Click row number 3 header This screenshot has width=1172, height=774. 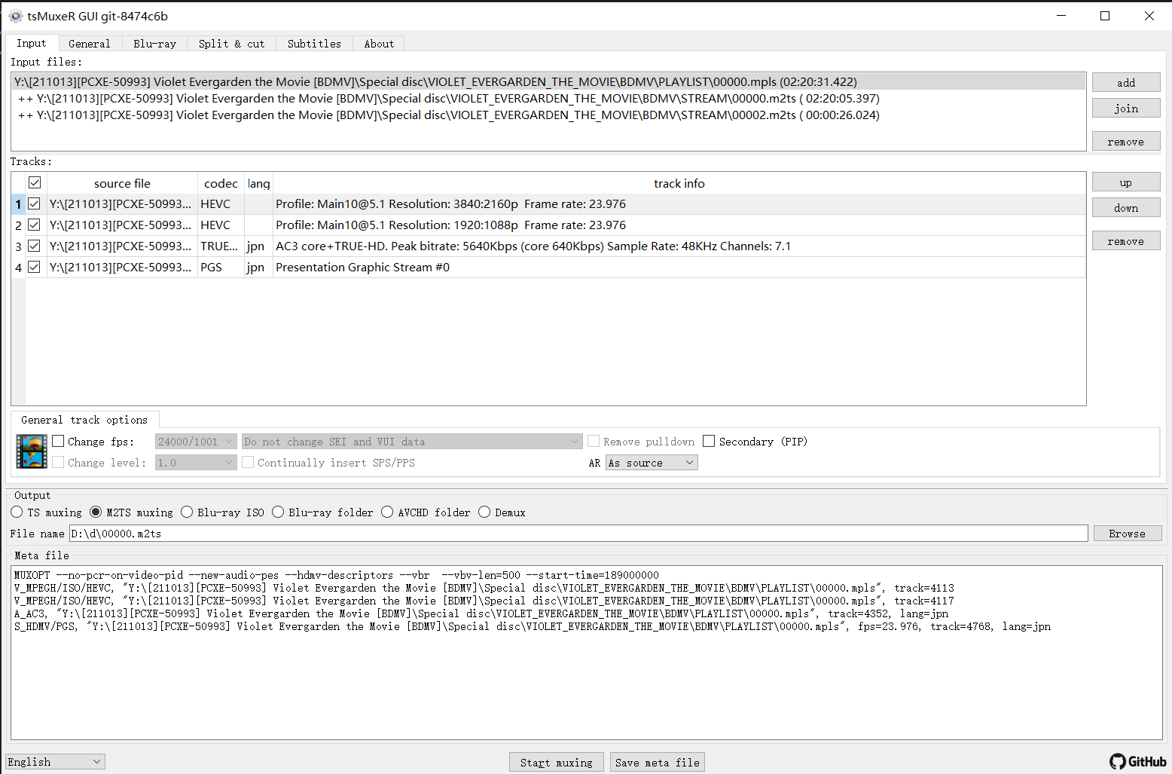coord(18,246)
